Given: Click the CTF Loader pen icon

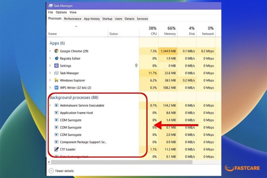Looking at the screenshot, I should 57,149.
